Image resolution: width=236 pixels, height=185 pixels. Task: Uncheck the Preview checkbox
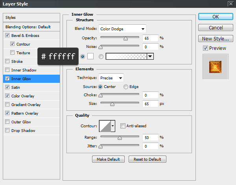pyautogui.click(x=205, y=48)
